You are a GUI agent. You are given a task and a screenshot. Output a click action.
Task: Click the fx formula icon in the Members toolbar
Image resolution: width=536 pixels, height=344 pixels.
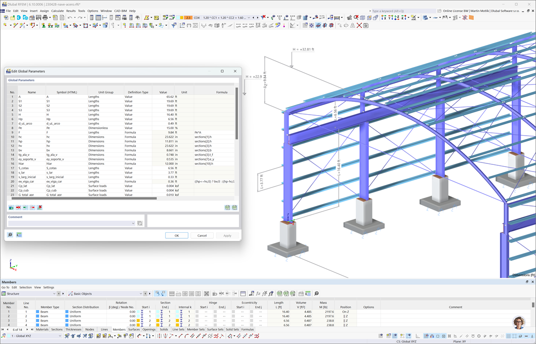pos(258,293)
